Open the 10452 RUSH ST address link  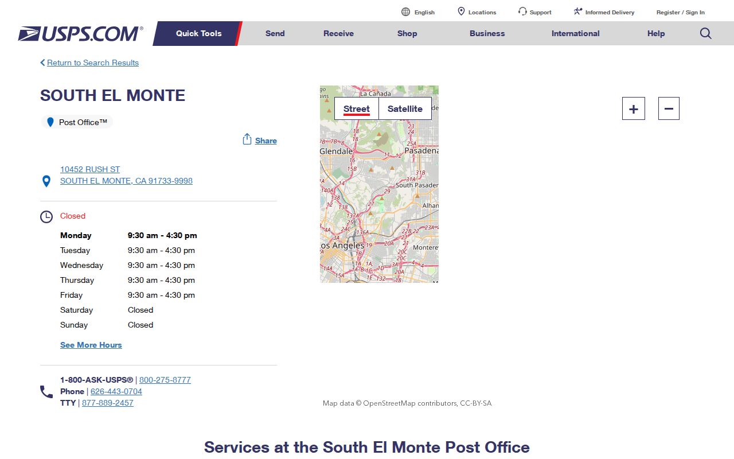pos(126,175)
